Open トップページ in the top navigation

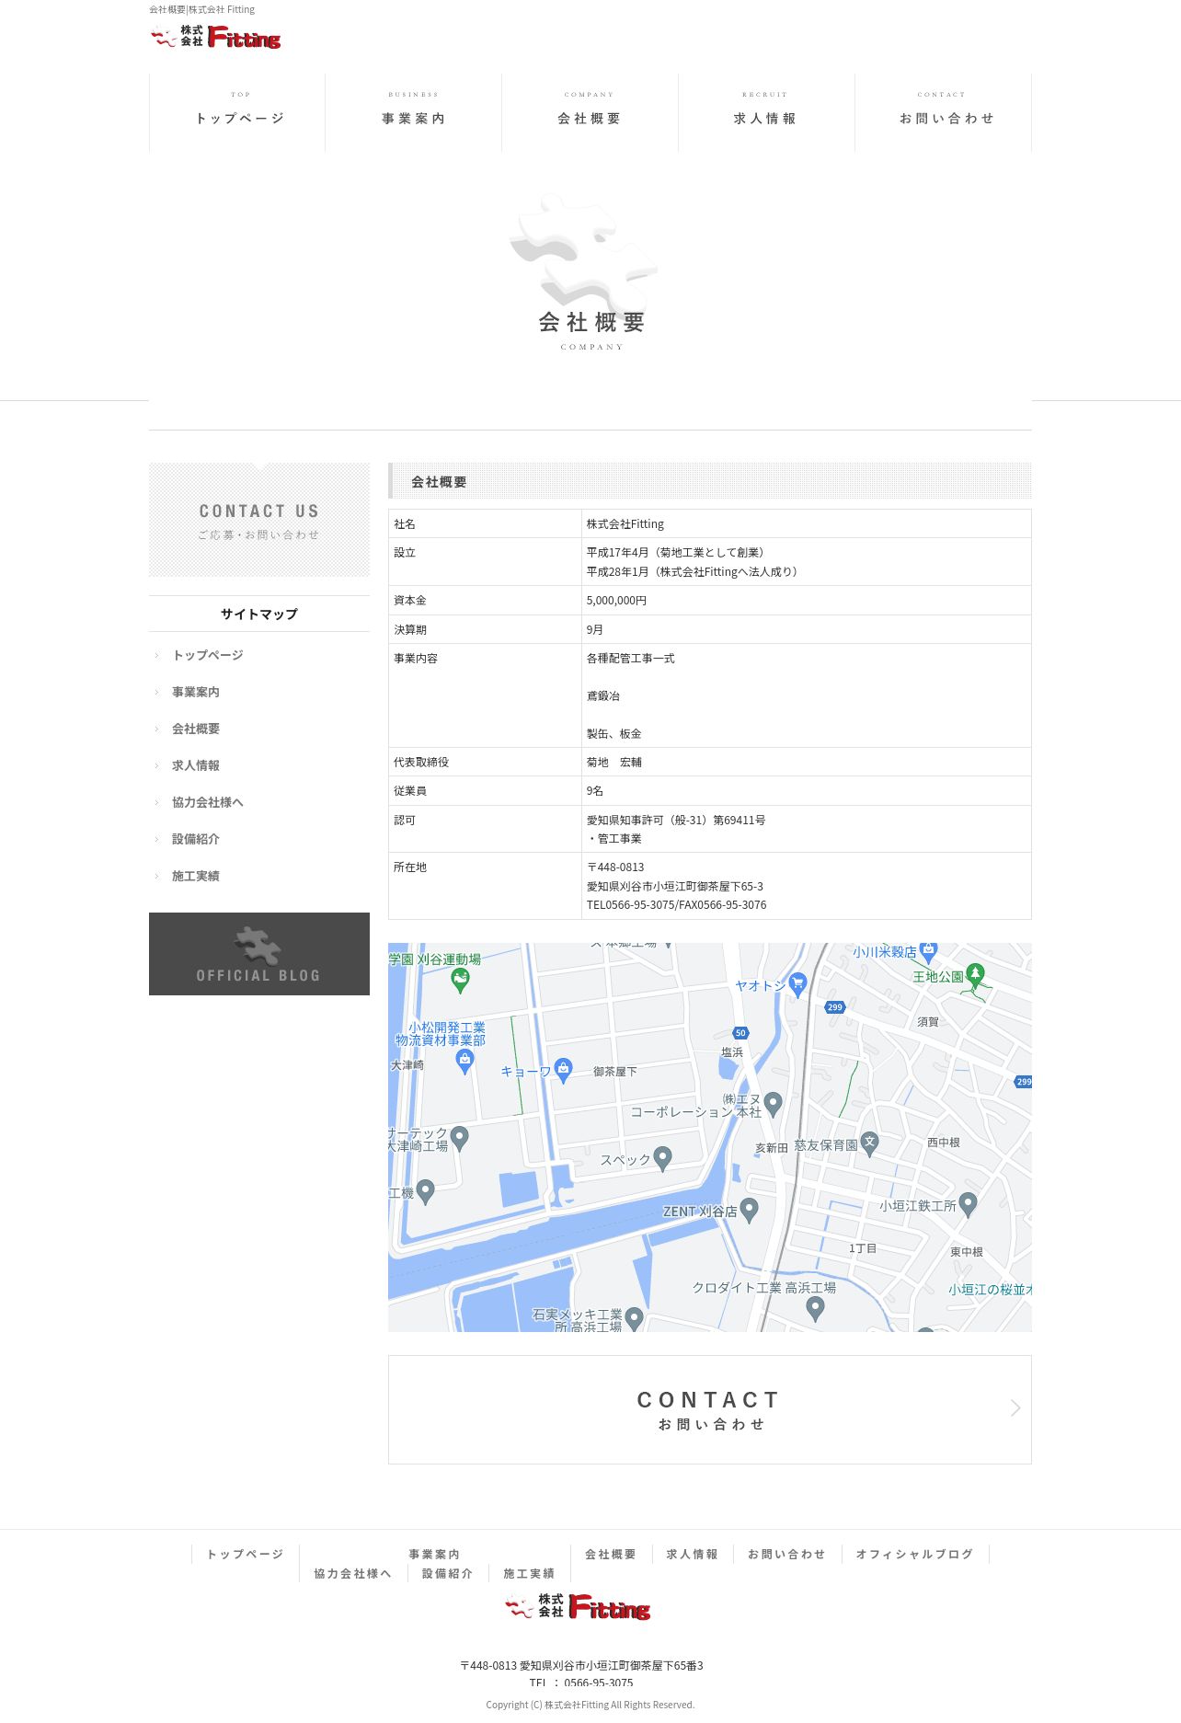point(237,113)
